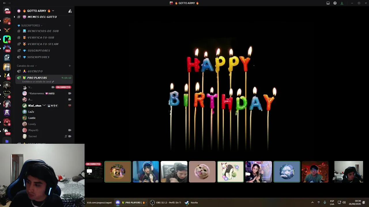Open the notification bell in the taskbar
This screenshot has width=369, height=207.
(x=364, y=202)
